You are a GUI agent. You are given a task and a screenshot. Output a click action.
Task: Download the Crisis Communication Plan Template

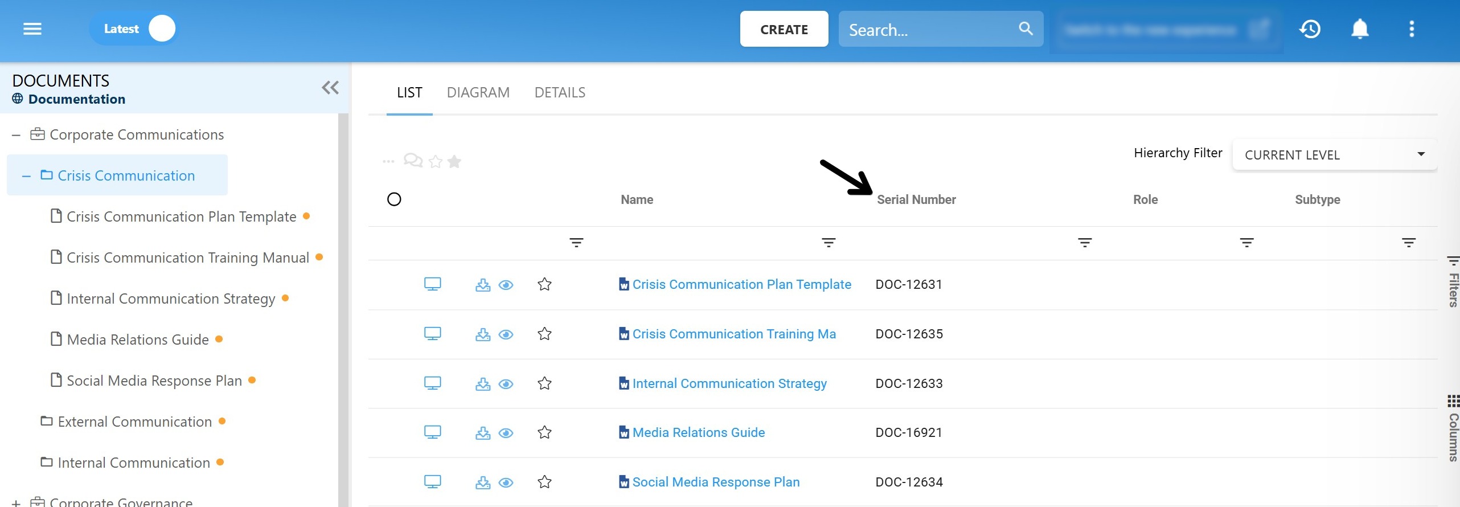482,285
